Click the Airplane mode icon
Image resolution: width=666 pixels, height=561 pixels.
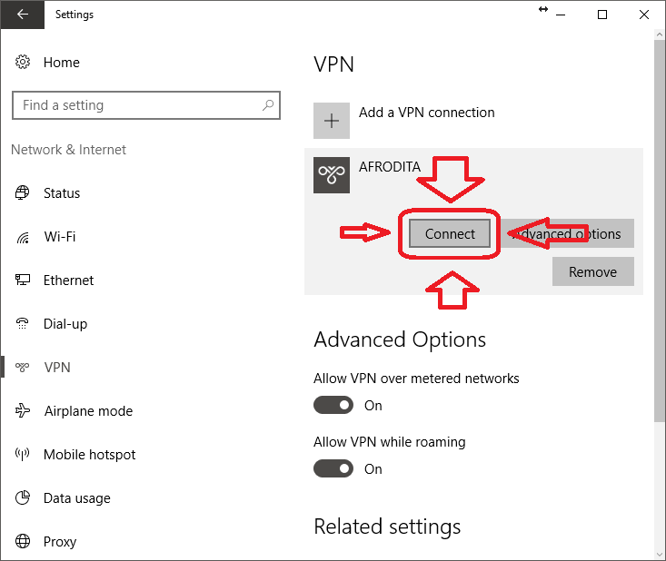23,410
